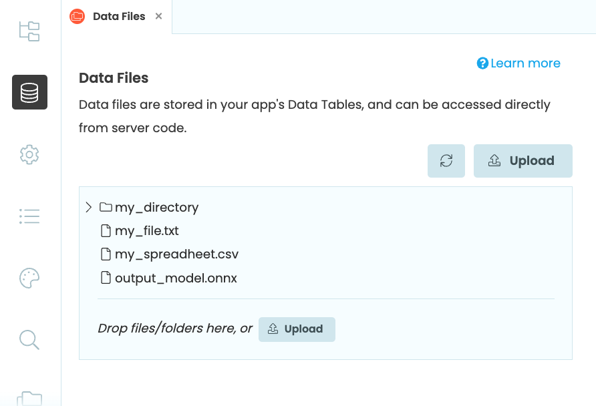Close the Data Files tab
Screen dimensions: 596x406
point(158,16)
